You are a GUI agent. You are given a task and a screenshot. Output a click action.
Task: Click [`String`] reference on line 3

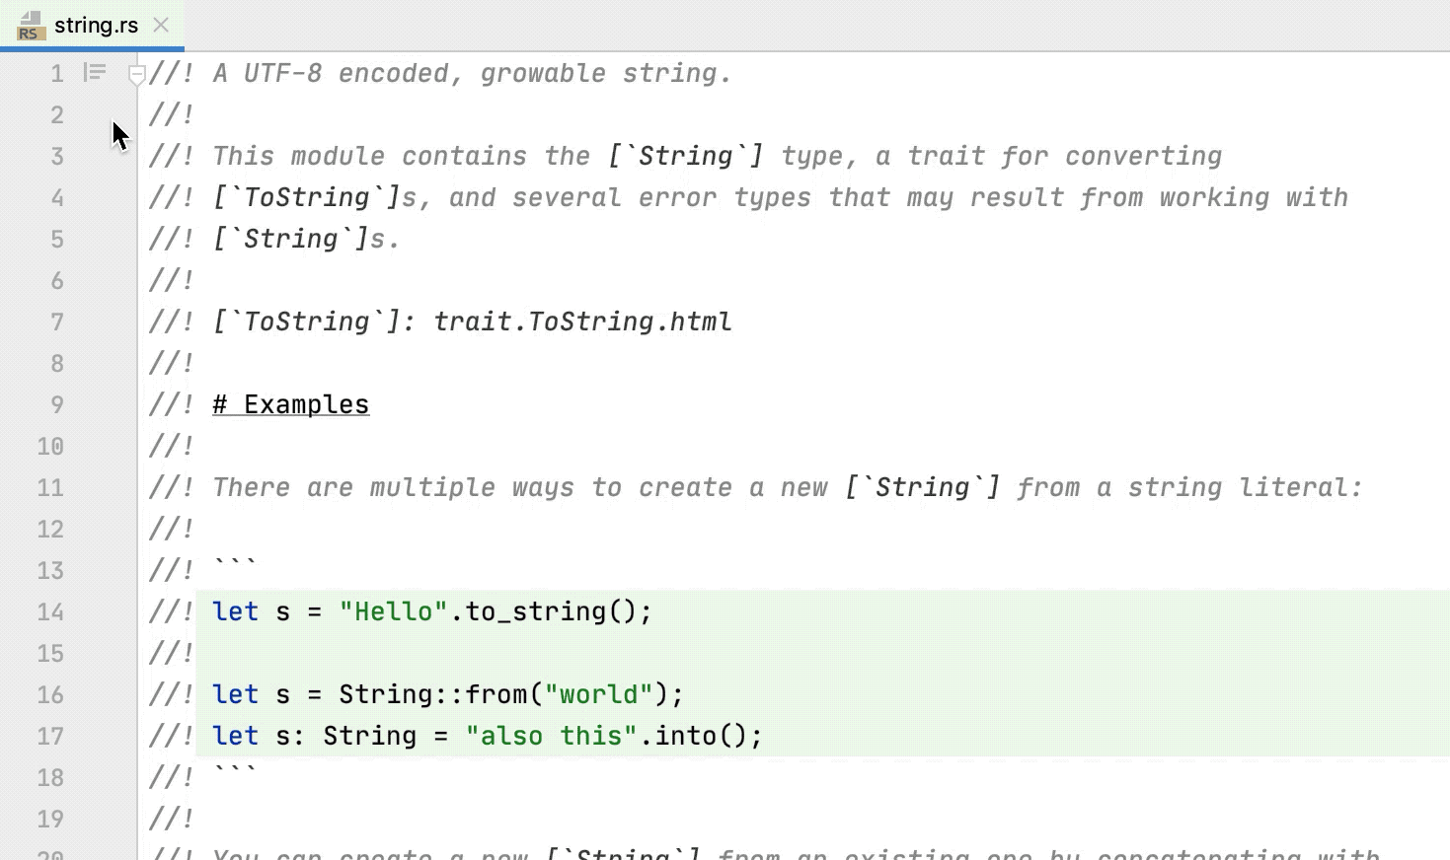pos(686,156)
